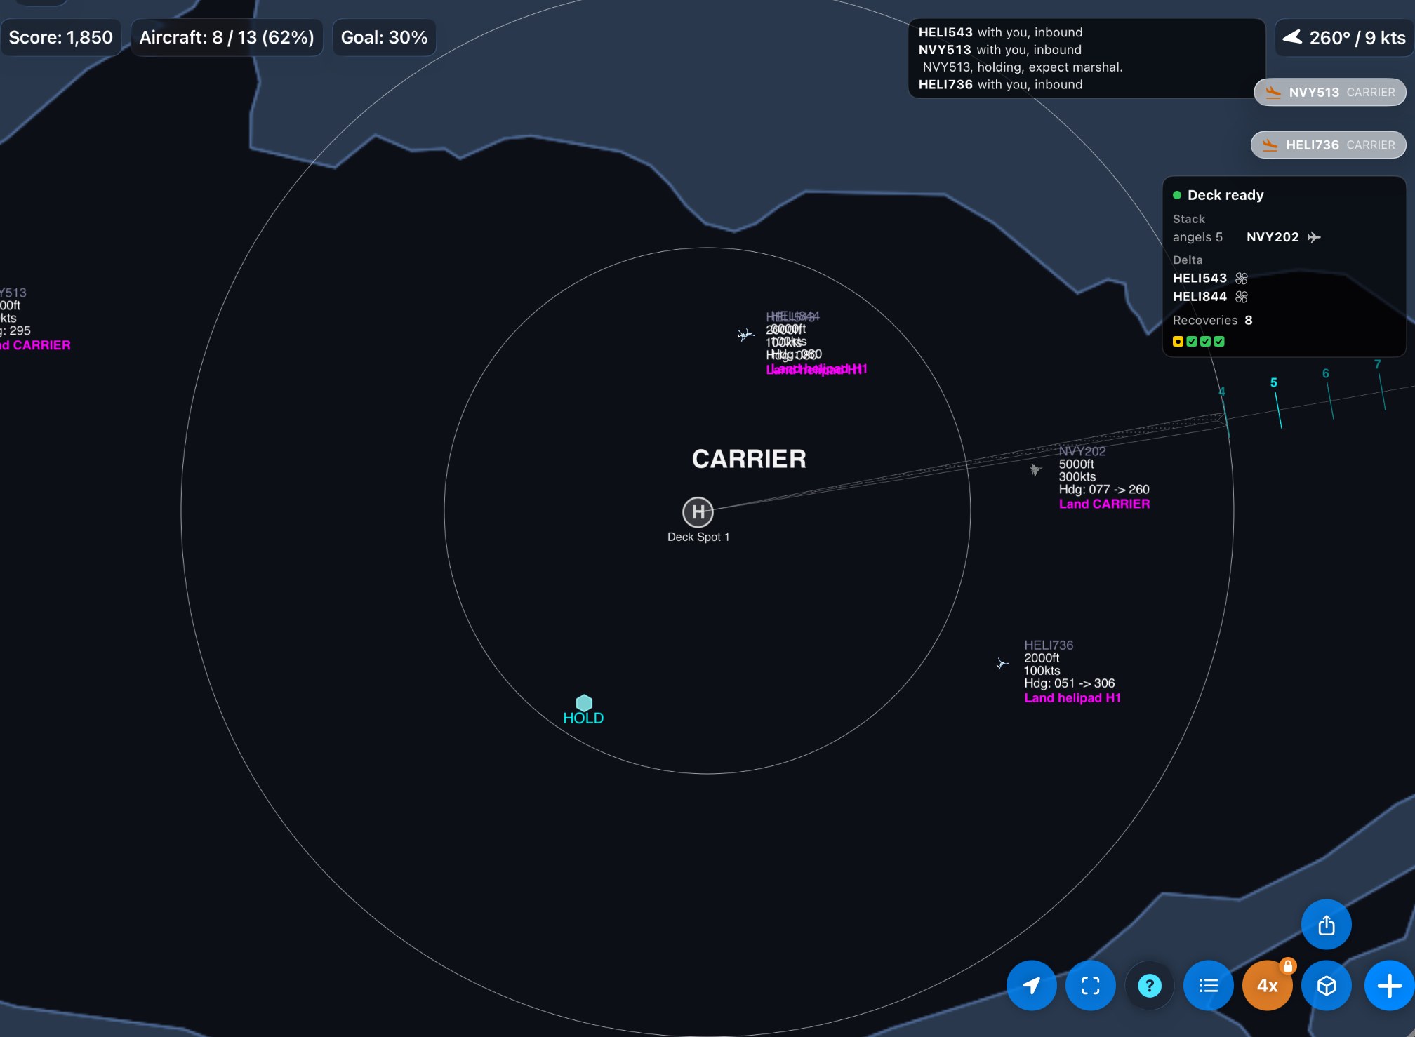Viewport: 1415px width, 1037px height.
Task: Click HELI543 in the Delta list
Action: (x=1200, y=278)
